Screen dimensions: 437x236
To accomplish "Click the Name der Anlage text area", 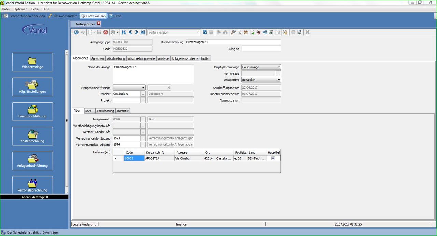I will (x=153, y=74).
